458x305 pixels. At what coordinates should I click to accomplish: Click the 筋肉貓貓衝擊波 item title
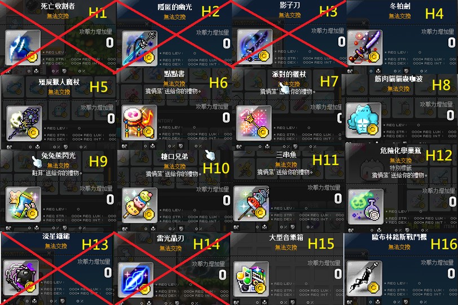tap(398, 79)
